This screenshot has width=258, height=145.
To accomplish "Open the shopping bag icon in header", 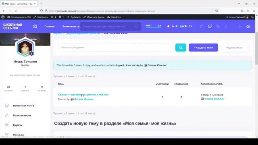I will [202, 26].
